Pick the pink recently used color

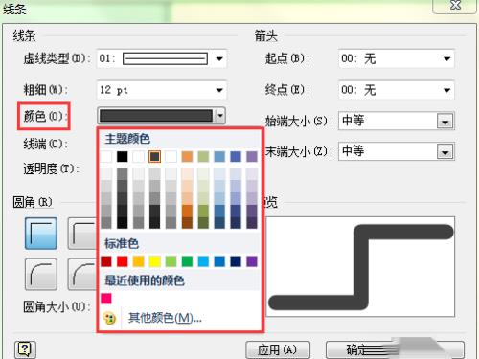106,299
